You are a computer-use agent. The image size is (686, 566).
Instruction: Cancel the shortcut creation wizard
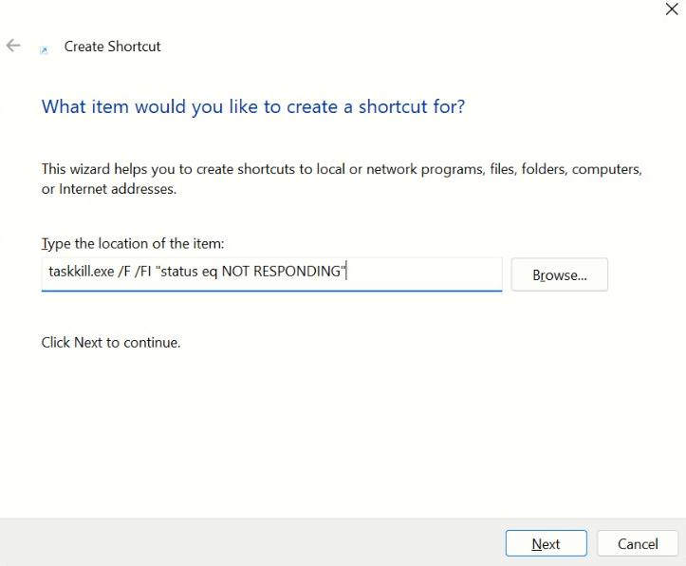point(638,544)
